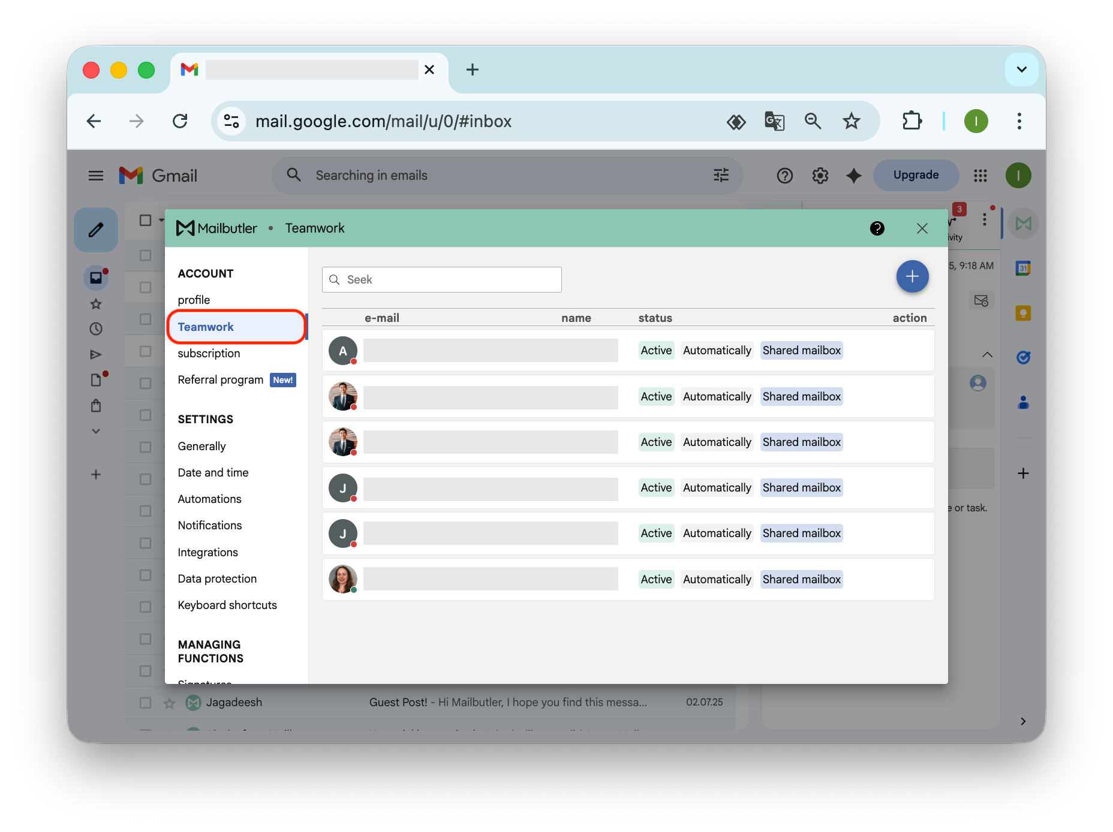
Task: Open Google apps grid icon
Action: tap(980, 176)
